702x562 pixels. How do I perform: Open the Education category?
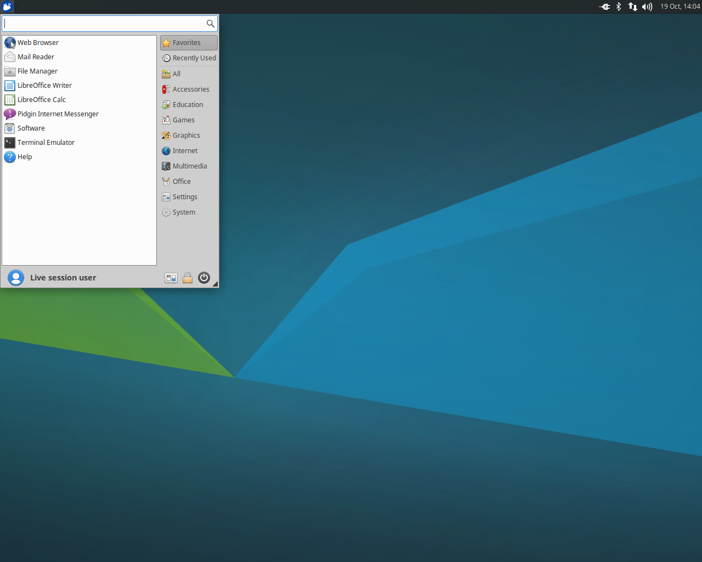[189, 105]
